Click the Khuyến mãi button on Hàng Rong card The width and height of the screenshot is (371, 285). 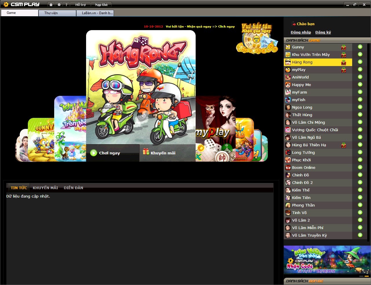(167, 153)
